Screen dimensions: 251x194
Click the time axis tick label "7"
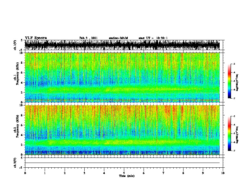point(164,173)
